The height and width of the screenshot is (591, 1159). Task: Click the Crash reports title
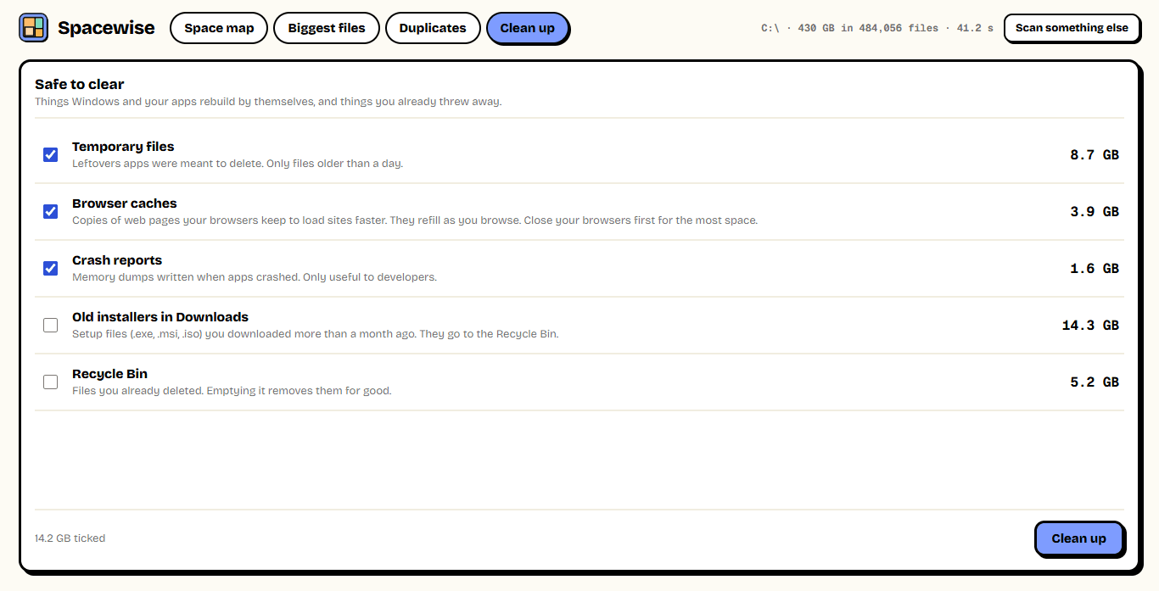tap(117, 260)
